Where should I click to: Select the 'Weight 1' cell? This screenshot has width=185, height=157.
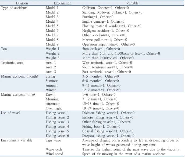(x=52, y=49)
